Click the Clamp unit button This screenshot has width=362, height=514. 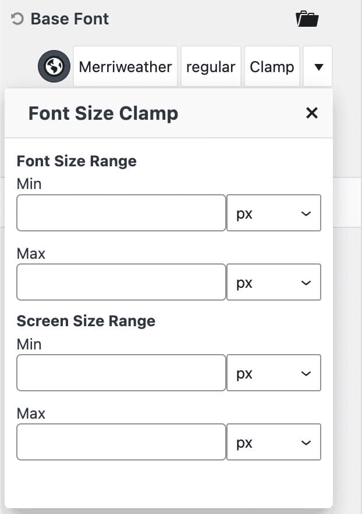pos(272,66)
